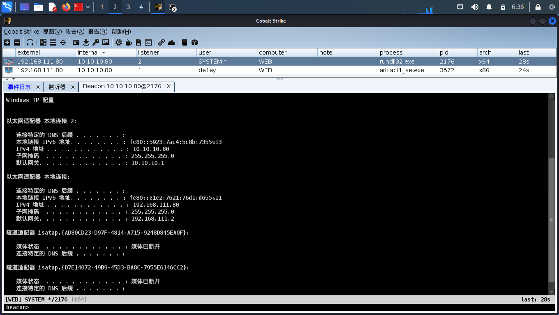Sort sessions by the user column
Screen dimensions: 559x315
[x=227, y=52]
